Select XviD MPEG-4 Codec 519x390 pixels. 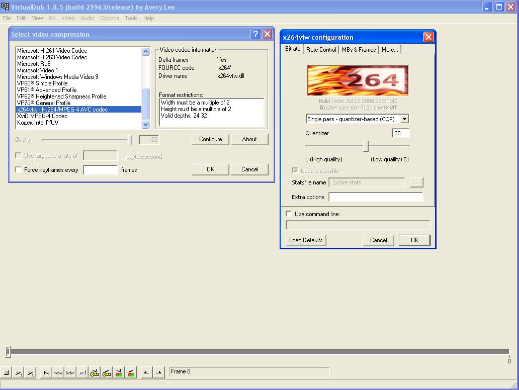click(x=79, y=116)
